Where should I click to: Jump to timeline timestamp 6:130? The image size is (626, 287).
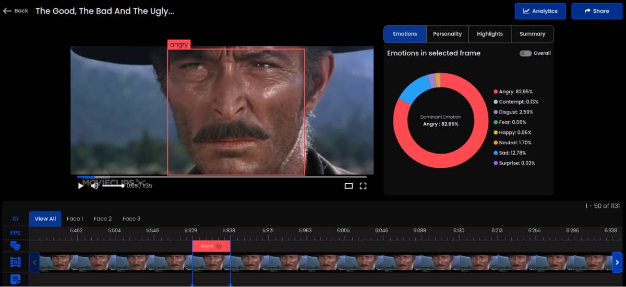(x=459, y=230)
